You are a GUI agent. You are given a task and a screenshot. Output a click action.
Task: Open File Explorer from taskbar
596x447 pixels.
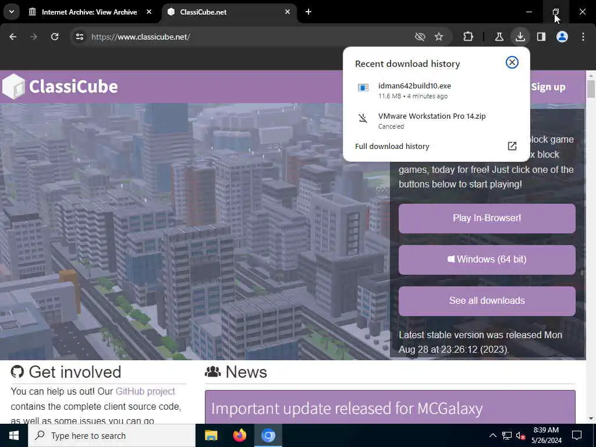tap(211, 435)
